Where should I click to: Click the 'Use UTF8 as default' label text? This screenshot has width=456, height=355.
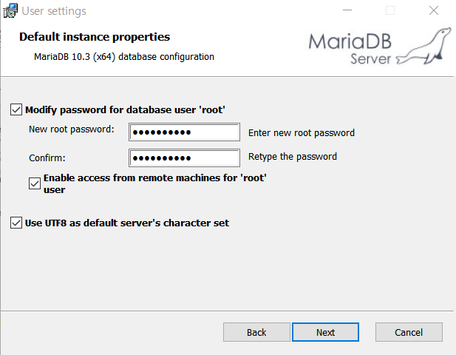pyautogui.click(x=127, y=223)
